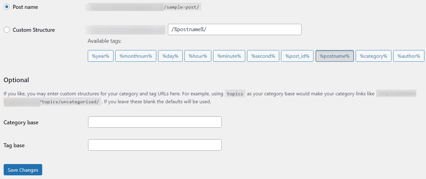Insert the %minute% tag
426x179 pixels.
229,56
